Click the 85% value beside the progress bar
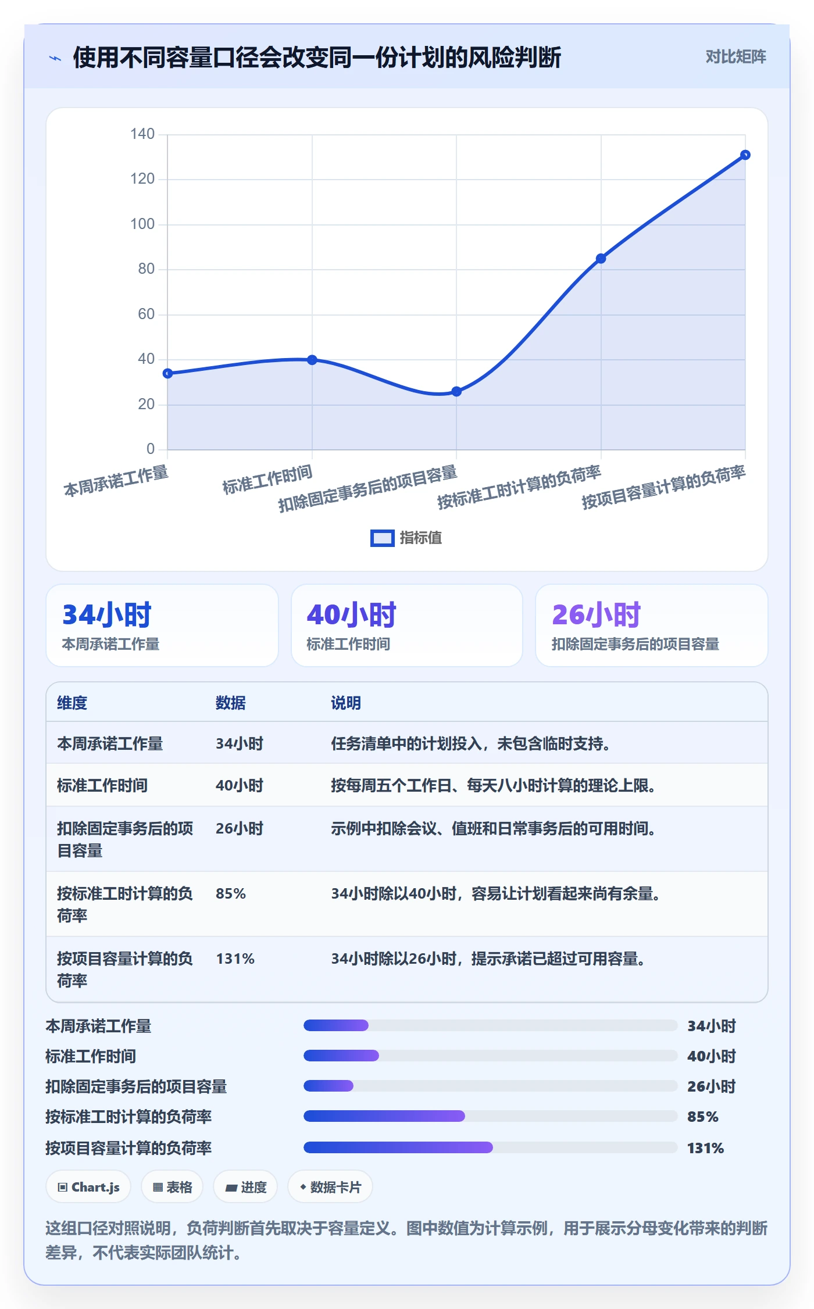Viewport: 814px width, 1309px height. 702,1117
